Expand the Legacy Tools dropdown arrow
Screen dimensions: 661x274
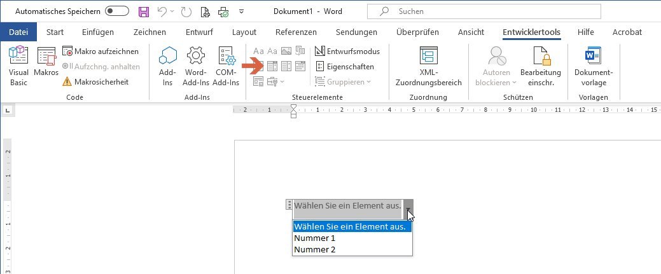(282, 82)
